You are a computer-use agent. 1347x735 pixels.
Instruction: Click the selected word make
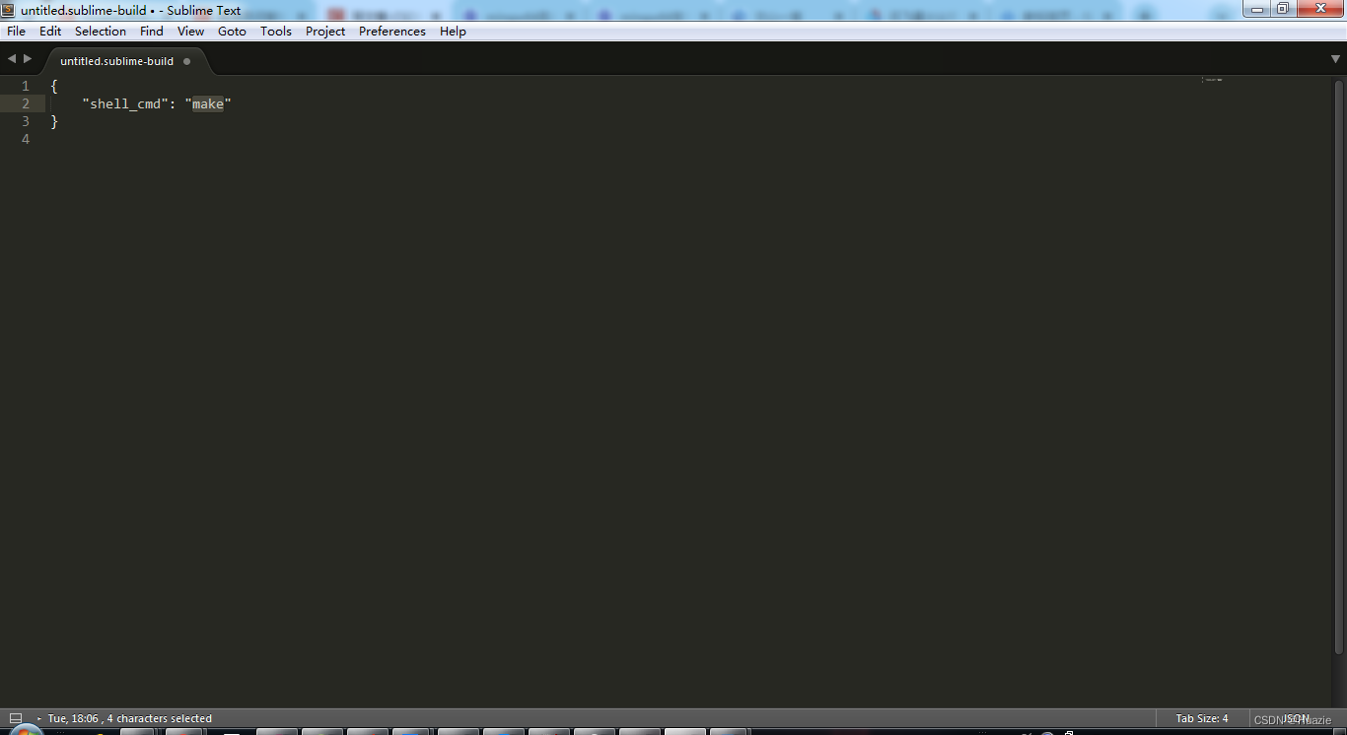tap(208, 103)
